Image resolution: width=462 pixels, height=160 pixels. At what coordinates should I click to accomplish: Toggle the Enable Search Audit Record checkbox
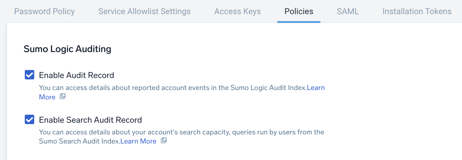click(30, 120)
